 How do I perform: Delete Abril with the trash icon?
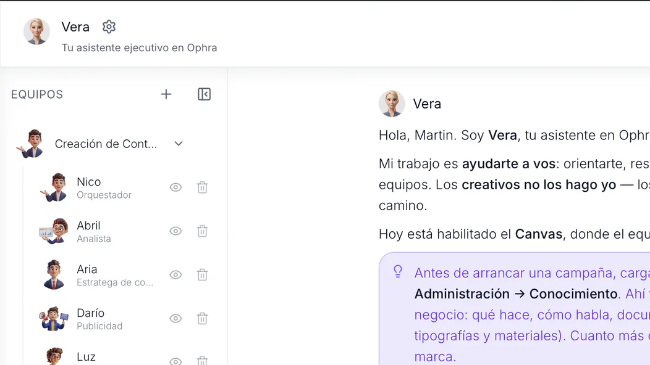pos(202,231)
